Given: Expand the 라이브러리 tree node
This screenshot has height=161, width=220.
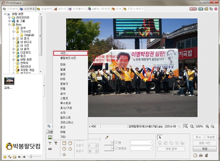Looking at the screenshot, I should [10, 17].
